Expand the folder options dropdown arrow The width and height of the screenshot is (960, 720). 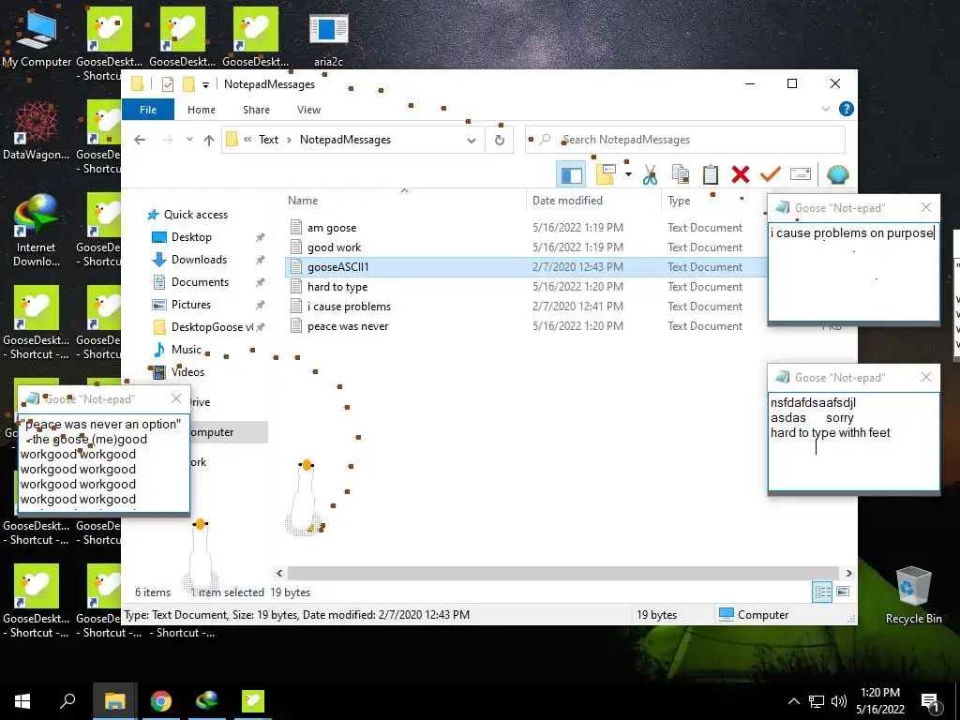(x=628, y=175)
